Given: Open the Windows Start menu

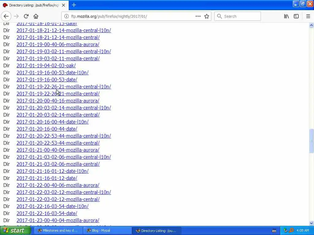Looking at the screenshot, I should point(15,231).
